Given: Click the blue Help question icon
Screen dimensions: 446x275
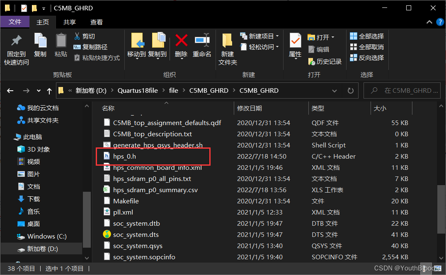Looking at the screenshot, I should 440,22.
